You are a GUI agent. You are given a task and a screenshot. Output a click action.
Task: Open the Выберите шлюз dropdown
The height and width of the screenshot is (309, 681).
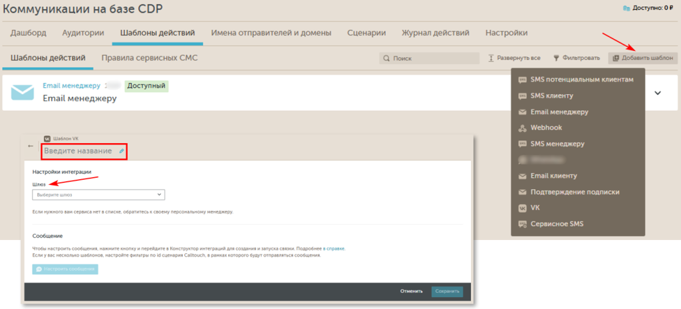98,195
